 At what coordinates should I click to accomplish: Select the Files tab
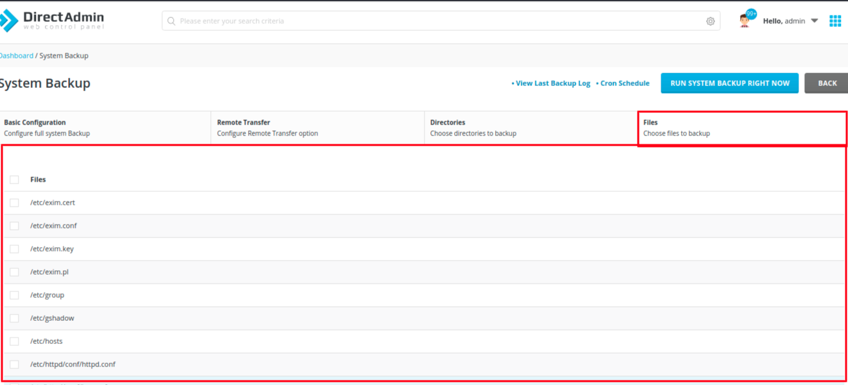742,128
